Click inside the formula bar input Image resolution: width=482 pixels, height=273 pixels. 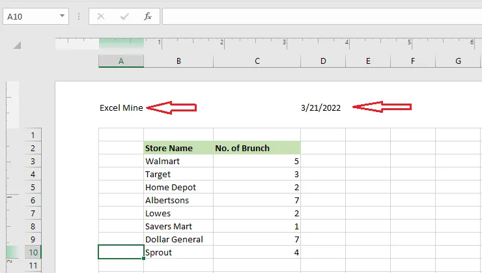click(x=322, y=16)
